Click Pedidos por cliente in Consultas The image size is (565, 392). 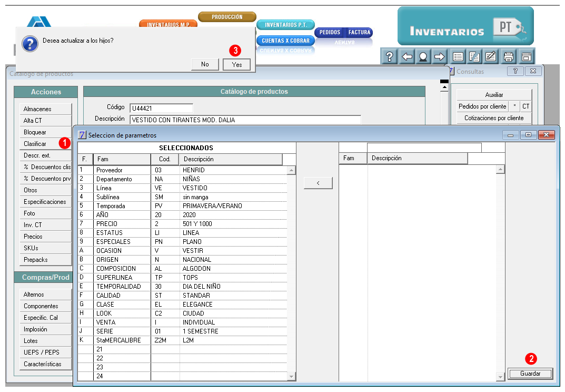(482, 106)
